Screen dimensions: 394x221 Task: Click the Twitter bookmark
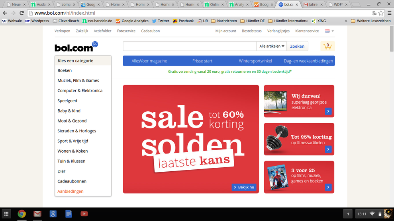coord(161,21)
